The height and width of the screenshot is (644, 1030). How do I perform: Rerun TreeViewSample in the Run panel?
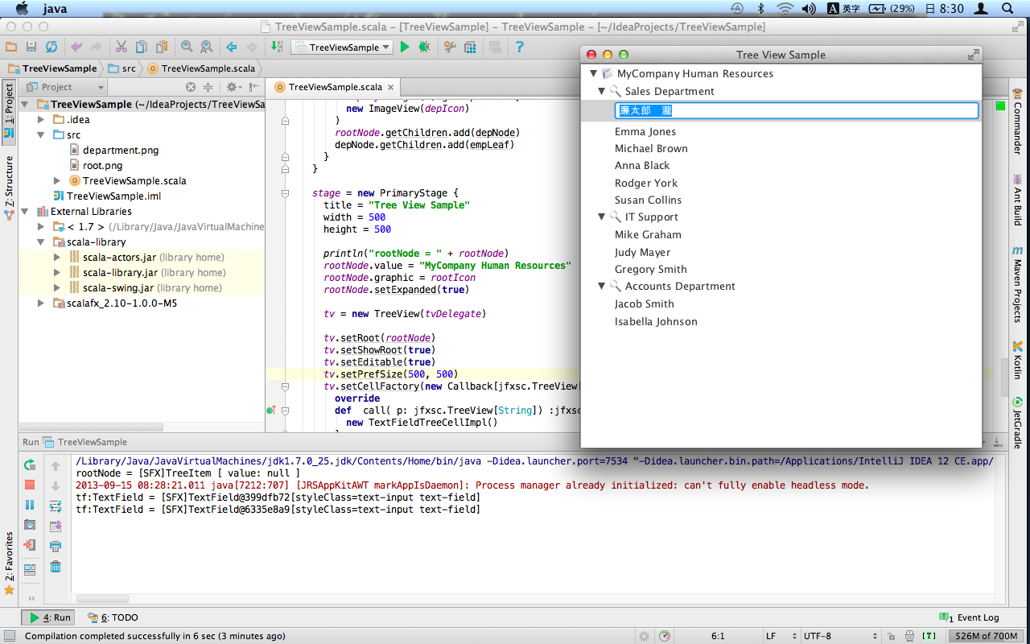tap(30, 464)
